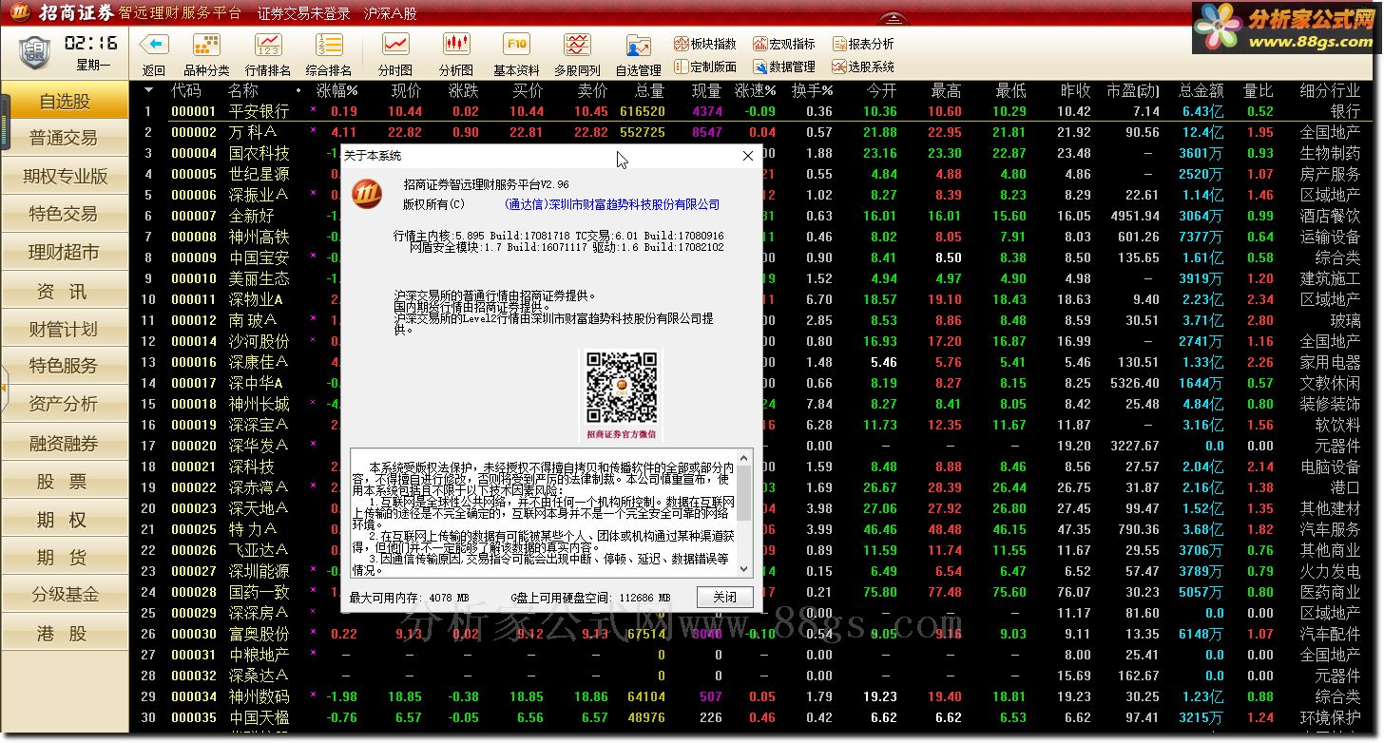The width and height of the screenshot is (1384, 743).
Task: Sort by 代码 column header
Action: [x=186, y=91]
